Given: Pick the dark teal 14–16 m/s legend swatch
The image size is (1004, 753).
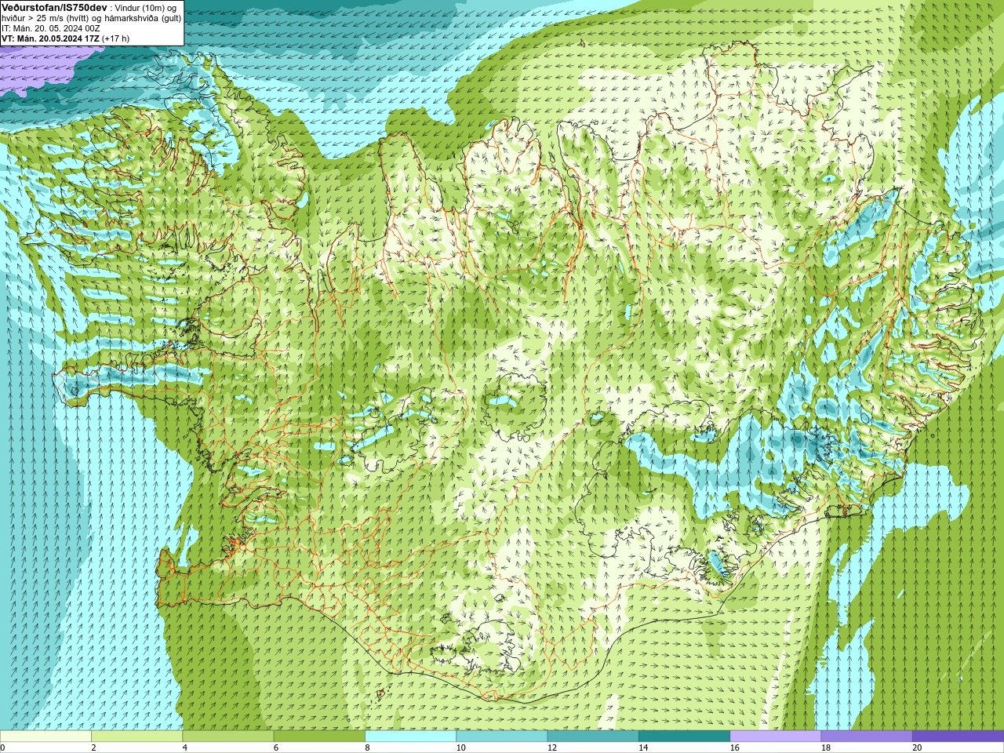Looking at the screenshot, I should (x=684, y=737).
